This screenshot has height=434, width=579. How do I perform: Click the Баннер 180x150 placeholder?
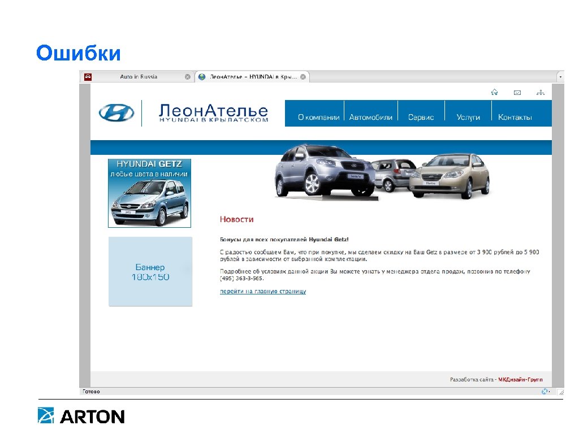point(150,272)
